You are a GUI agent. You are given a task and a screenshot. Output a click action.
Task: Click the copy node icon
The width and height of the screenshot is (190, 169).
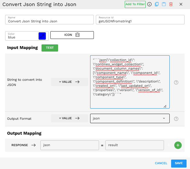(157, 4)
